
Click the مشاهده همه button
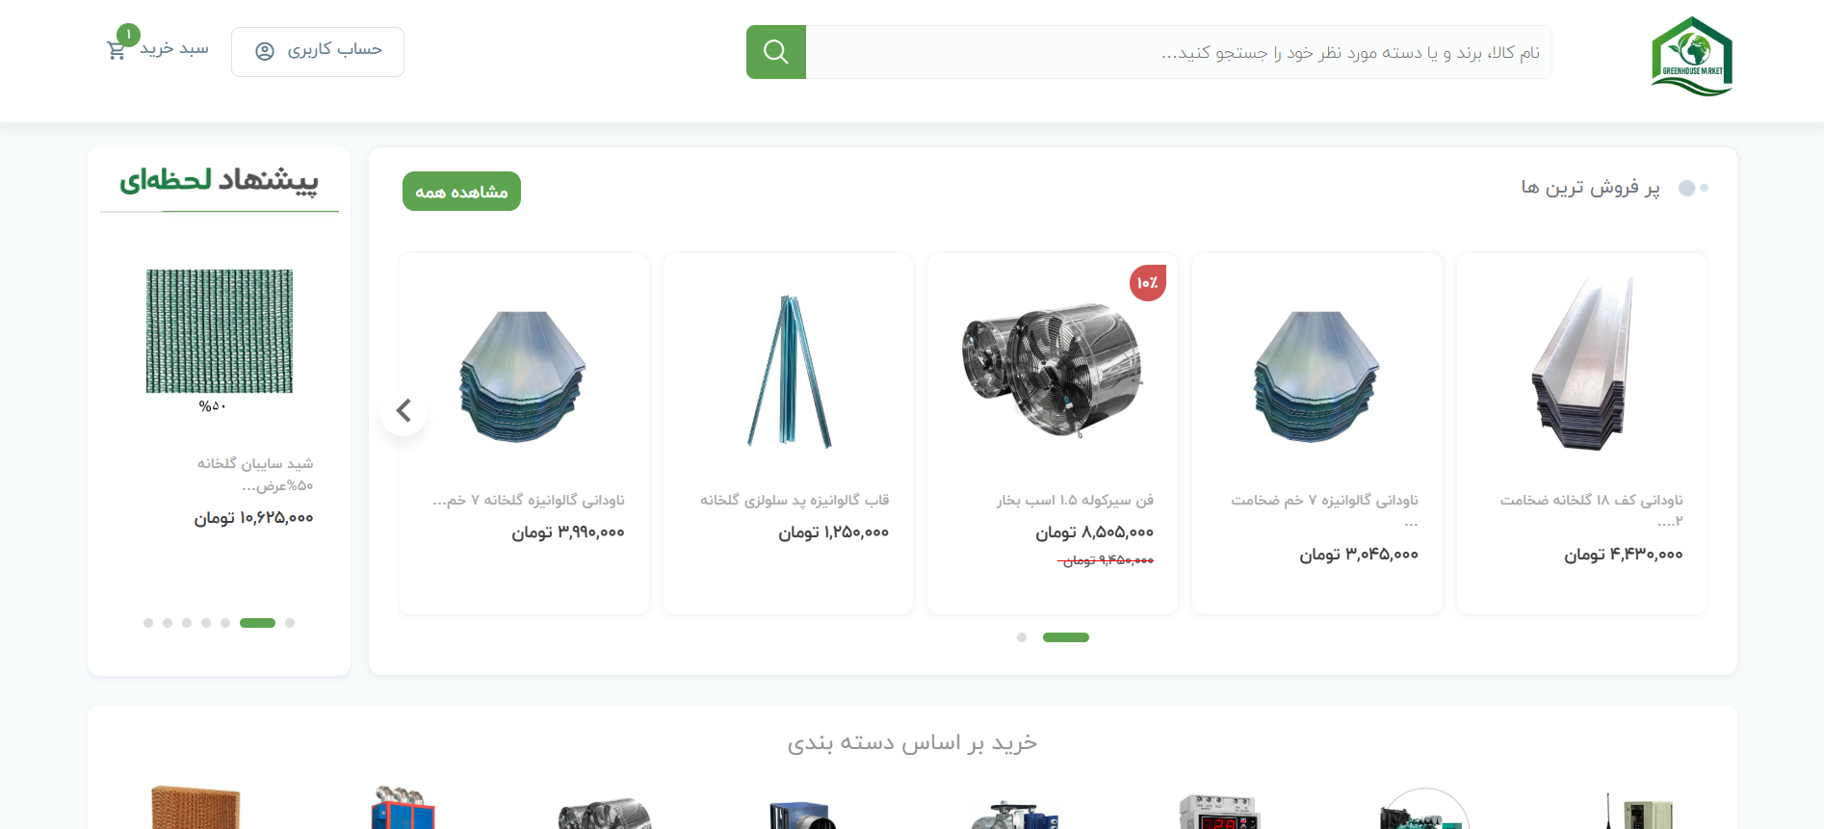(461, 191)
